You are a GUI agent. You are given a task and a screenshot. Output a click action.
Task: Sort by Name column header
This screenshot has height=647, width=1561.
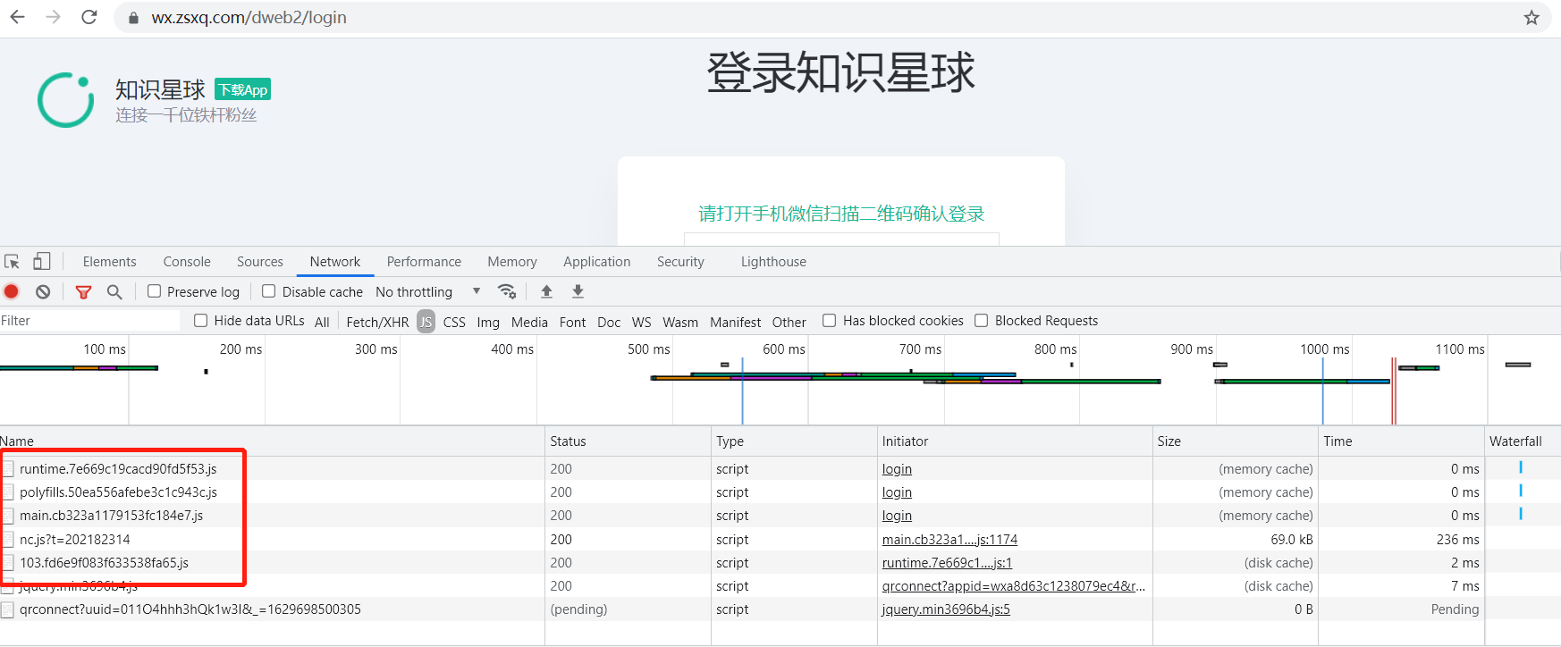(x=272, y=441)
